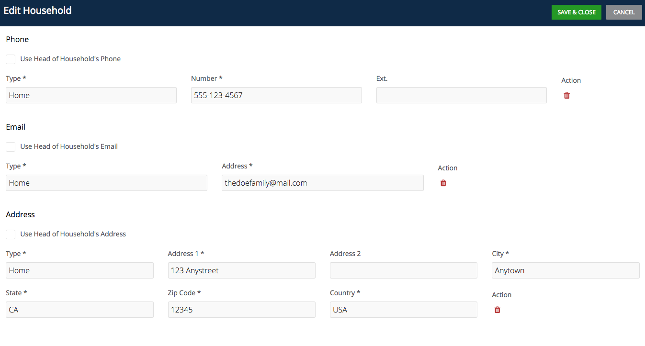Click the Address section heading
The image size is (645, 346).
coord(21,214)
